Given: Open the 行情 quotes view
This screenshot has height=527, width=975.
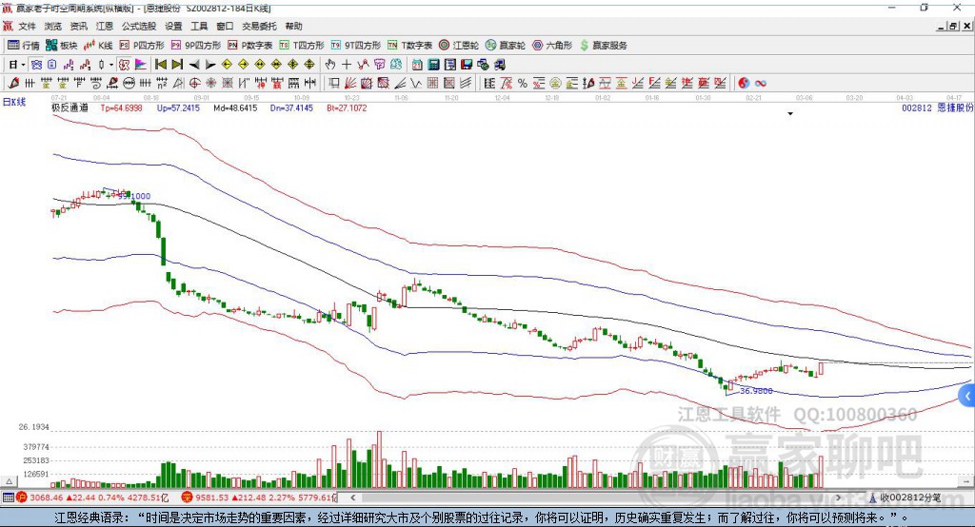Looking at the screenshot, I should (24, 46).
